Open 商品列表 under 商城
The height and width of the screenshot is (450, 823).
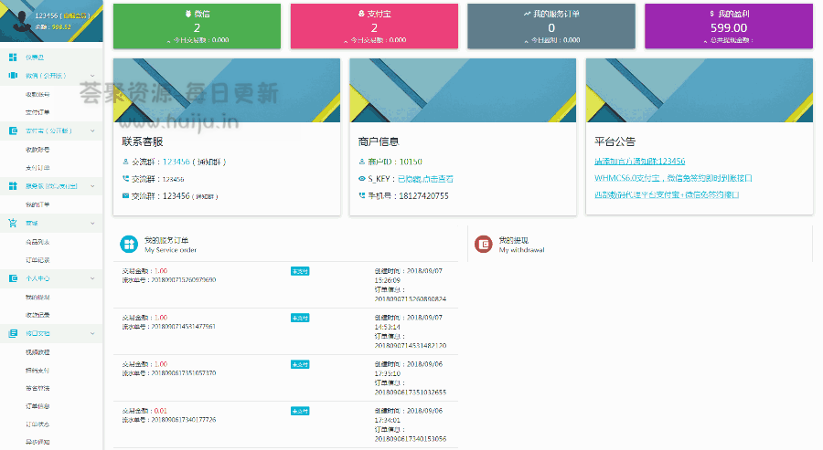point(37,242)
